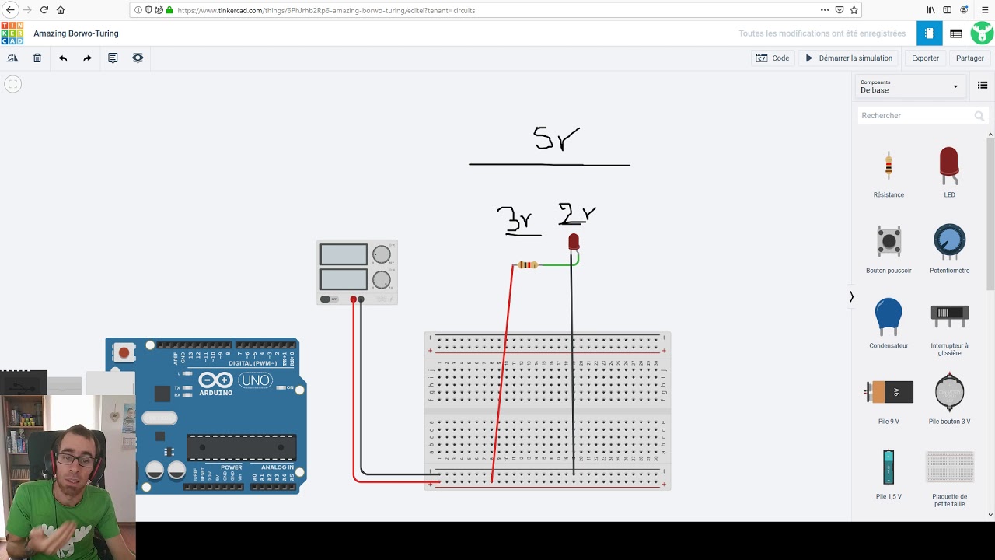The image size is (995, 560).
Task: Toggle notes visibility eye icon
Action: (138, 58)
